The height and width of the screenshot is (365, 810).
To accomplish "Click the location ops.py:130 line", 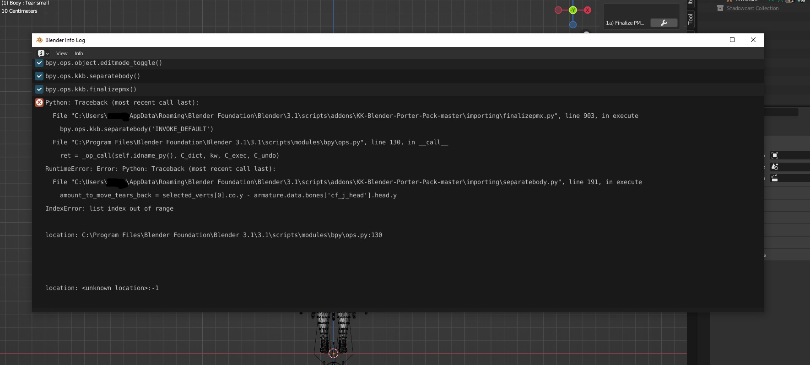I will [x=213, y=235].
